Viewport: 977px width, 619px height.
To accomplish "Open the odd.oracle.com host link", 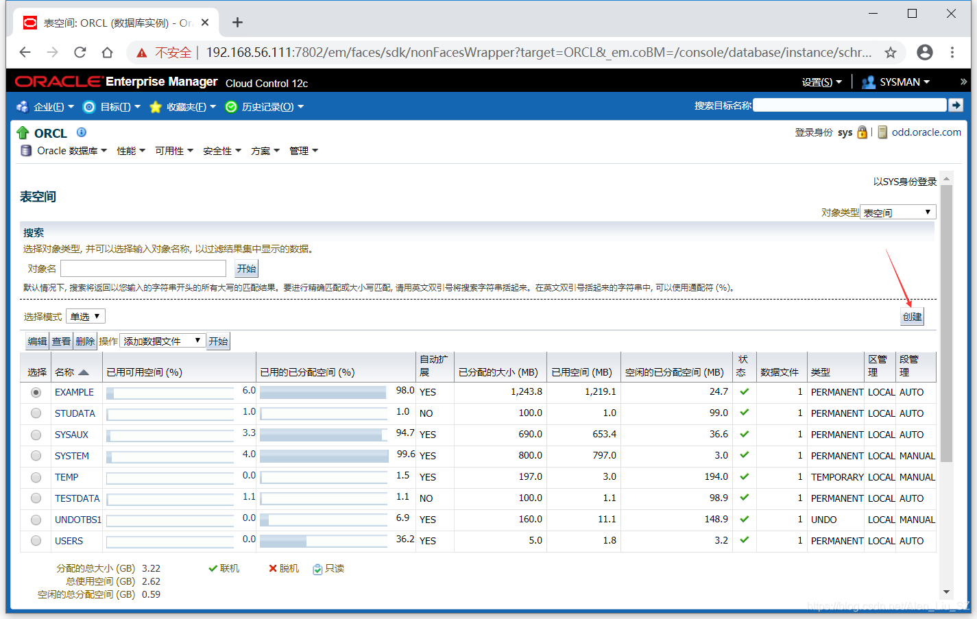I will [926, 132].
